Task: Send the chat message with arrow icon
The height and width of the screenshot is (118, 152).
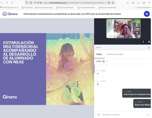Action: (x=148, y=115)
